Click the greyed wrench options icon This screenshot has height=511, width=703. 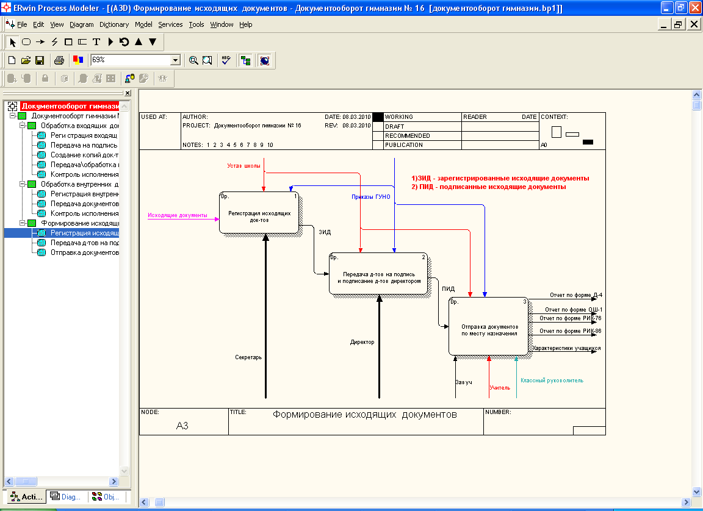[143, 79]
